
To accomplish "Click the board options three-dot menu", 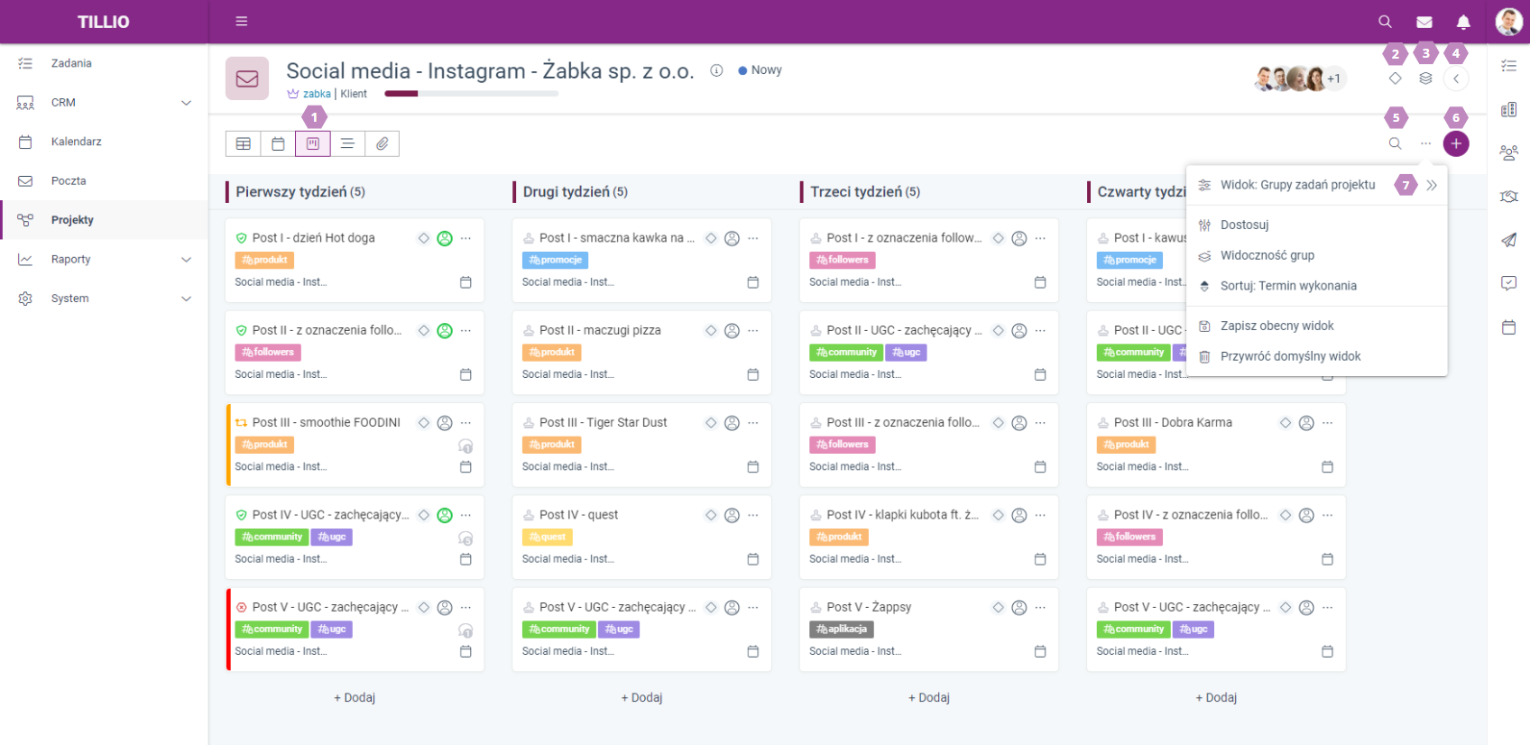I will click(x=1425, y=143).
